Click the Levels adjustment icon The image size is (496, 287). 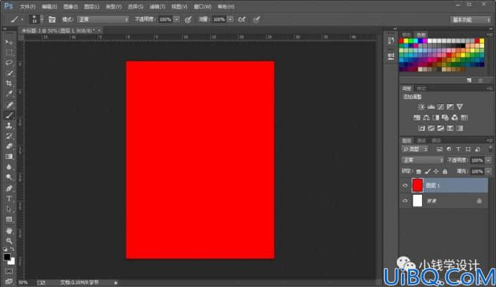coord(431,107)
